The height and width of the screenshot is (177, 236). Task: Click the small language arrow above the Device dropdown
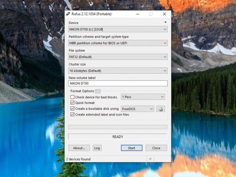click(x=165, y=23)
